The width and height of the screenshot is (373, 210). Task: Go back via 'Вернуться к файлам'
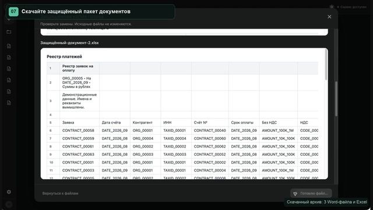[60, 193]
